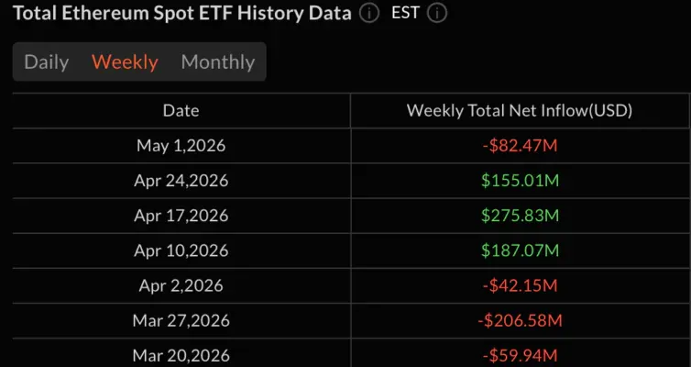Click the EST timezone label
Viewport: 691px width, 367px height.
[405, 13]
